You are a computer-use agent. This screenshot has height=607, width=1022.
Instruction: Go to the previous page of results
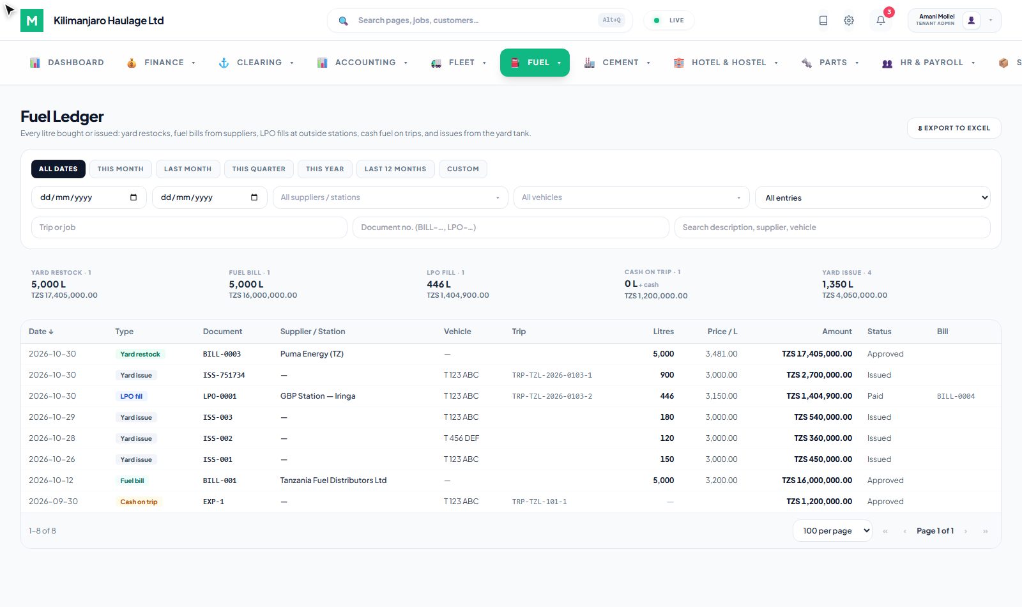point(905,531)
